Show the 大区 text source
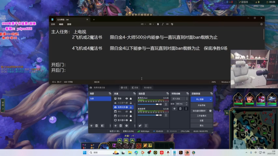The image size is (278, 156). click(x=126, y=103)
